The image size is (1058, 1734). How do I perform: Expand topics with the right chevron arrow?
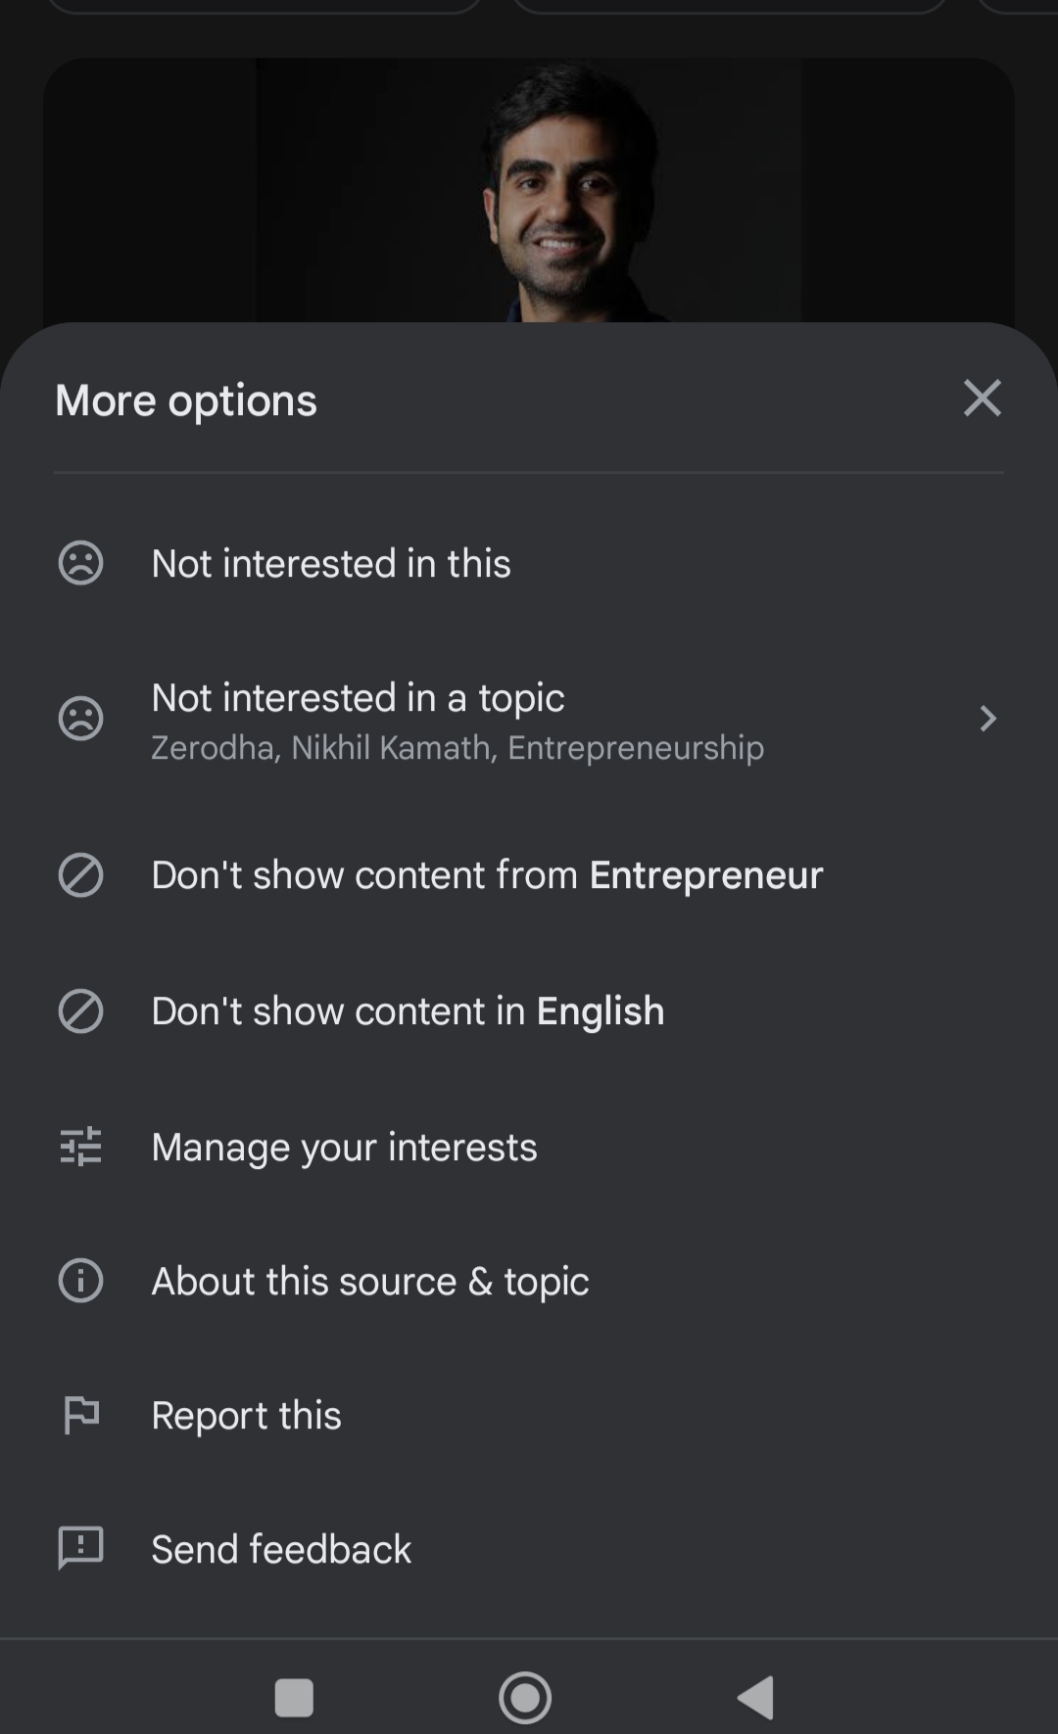[x=987, y=719]
